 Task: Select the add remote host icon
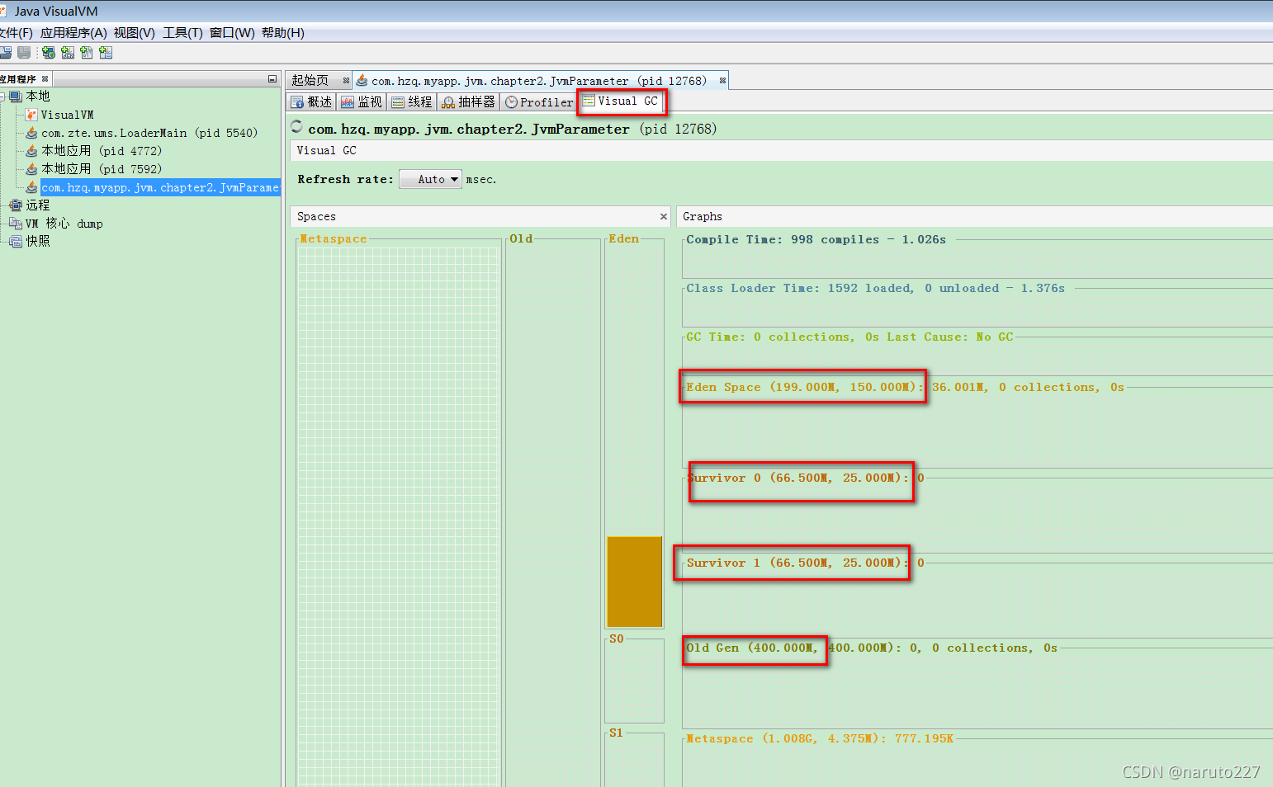pyautogui.click(x=48, y=52)
